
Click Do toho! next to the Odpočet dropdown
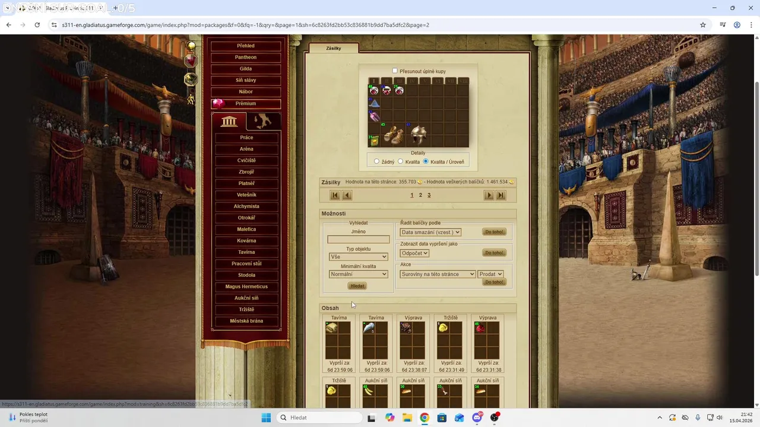click(x=494, y=253)
